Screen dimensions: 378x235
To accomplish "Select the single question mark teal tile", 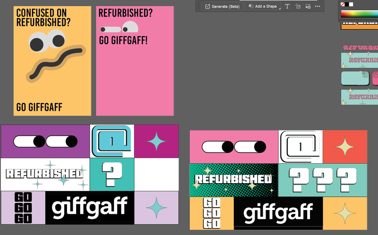I will tap(112, 174).
